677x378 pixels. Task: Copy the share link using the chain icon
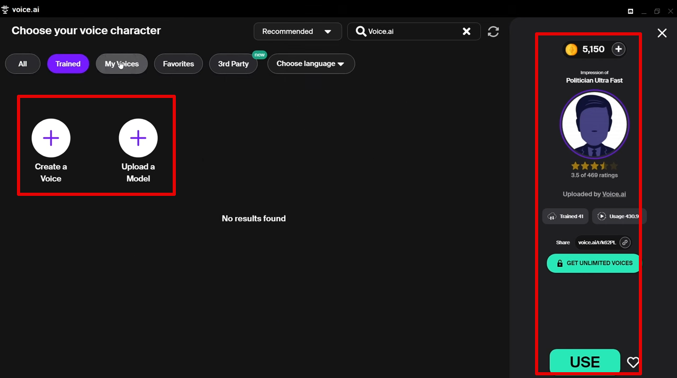click(x=625, y=242)
